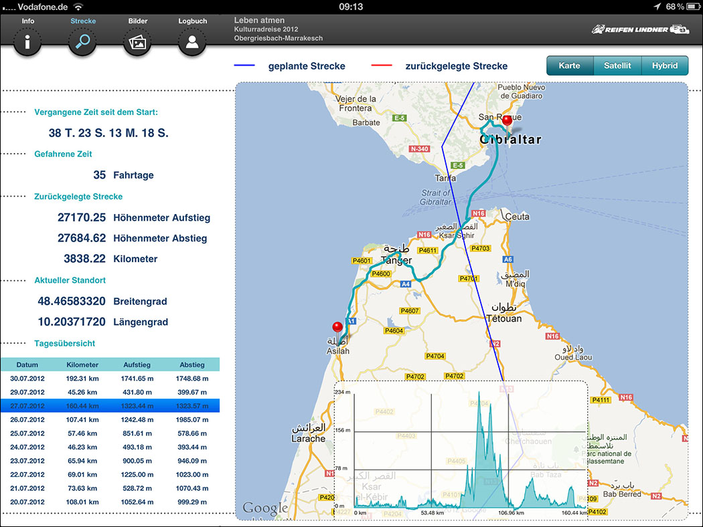The width and height of the screenshot is (703, 527).
Task: Tap the 3838.22 Kilometer value
Action: coord(85,259)
